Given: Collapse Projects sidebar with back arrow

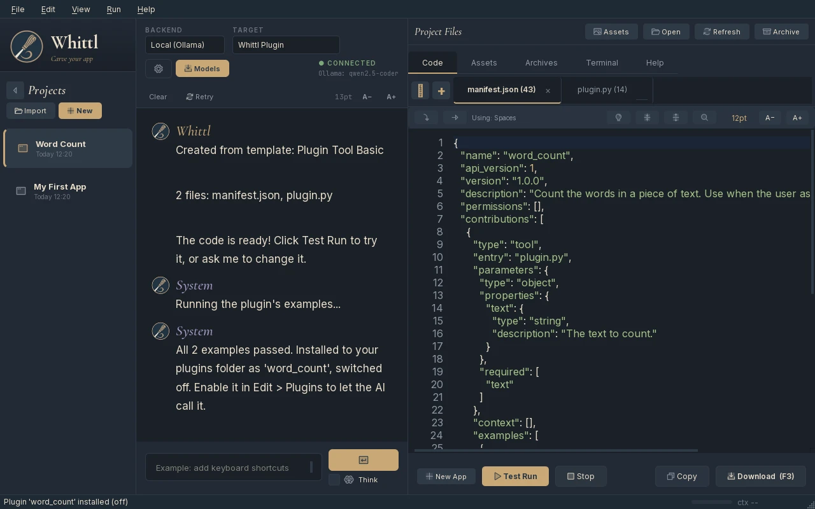Looking at the screenshot, I should pos(15,90).
